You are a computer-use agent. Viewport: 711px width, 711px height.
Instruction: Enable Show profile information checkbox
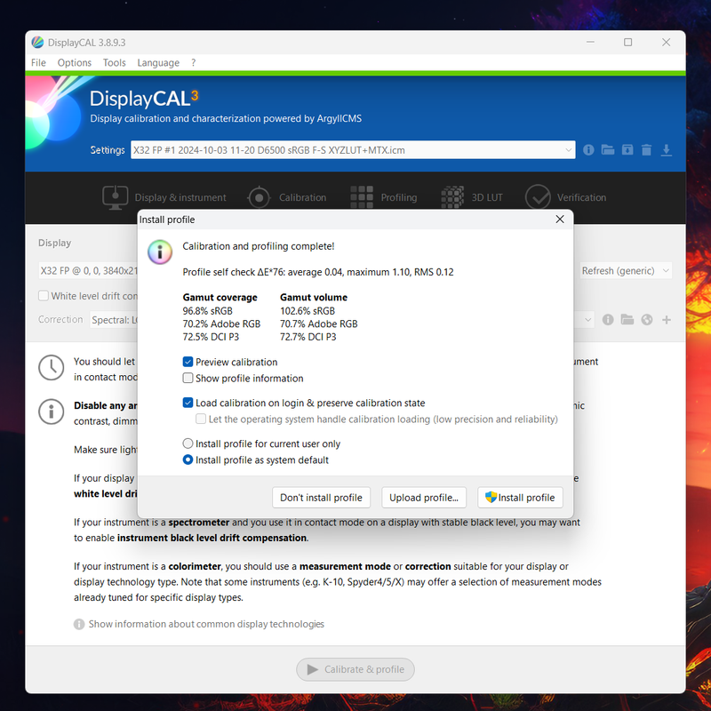pyautogui.click(x=188, y=379)
